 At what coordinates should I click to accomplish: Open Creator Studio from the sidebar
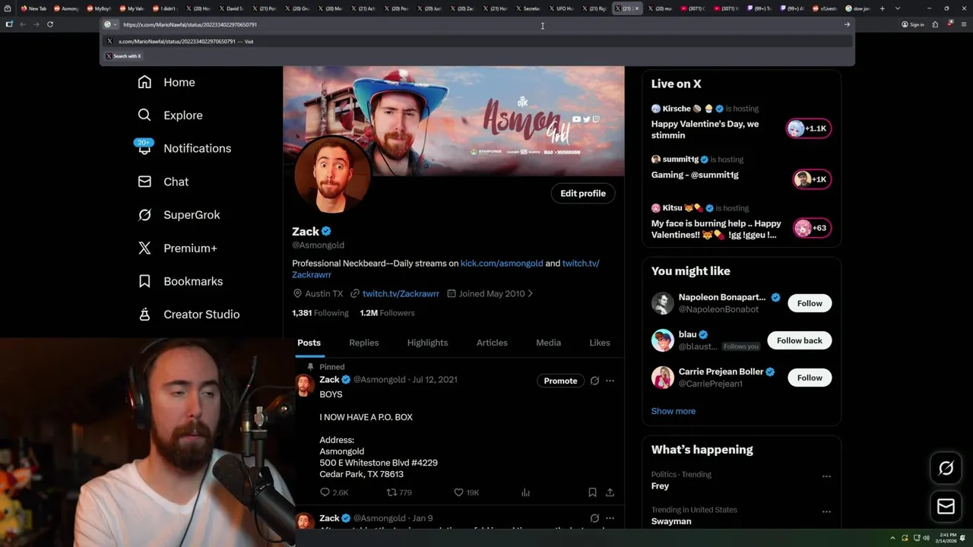tap(189, 314)
